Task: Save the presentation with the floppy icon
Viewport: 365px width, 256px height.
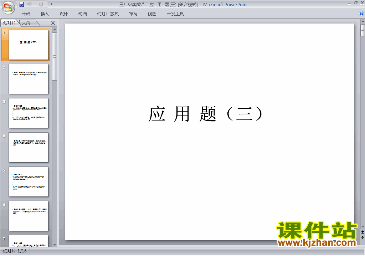Action: (22, 4)
